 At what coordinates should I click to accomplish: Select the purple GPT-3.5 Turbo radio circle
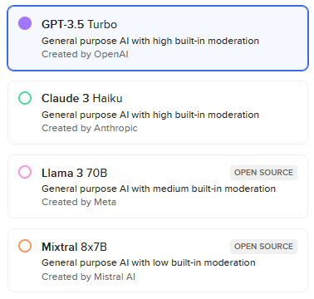coord(25,23)
